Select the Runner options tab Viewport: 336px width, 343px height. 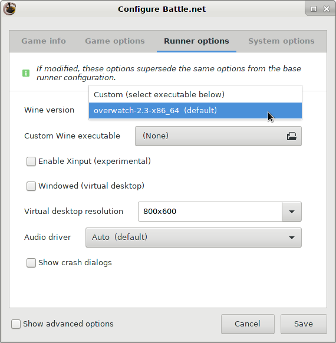point(196,41)
